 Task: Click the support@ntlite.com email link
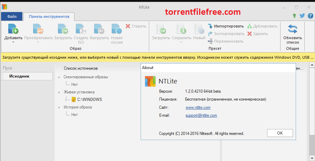click(201, 115)
